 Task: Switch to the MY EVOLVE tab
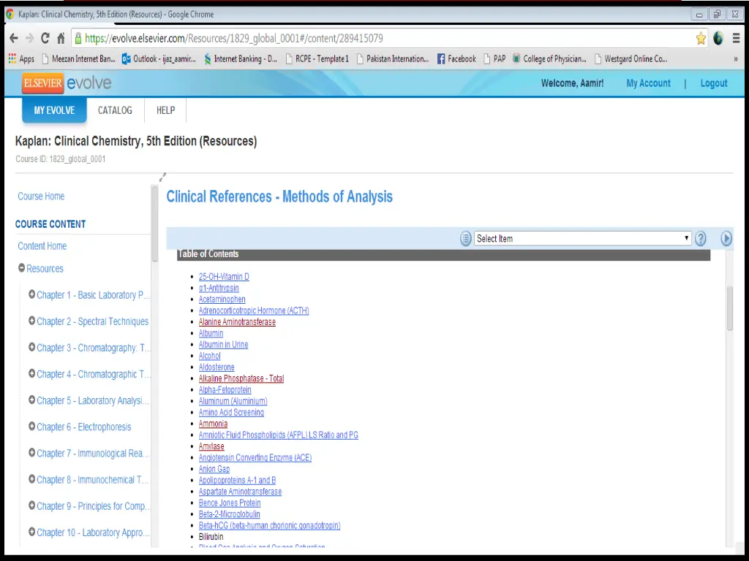(54, 110)
